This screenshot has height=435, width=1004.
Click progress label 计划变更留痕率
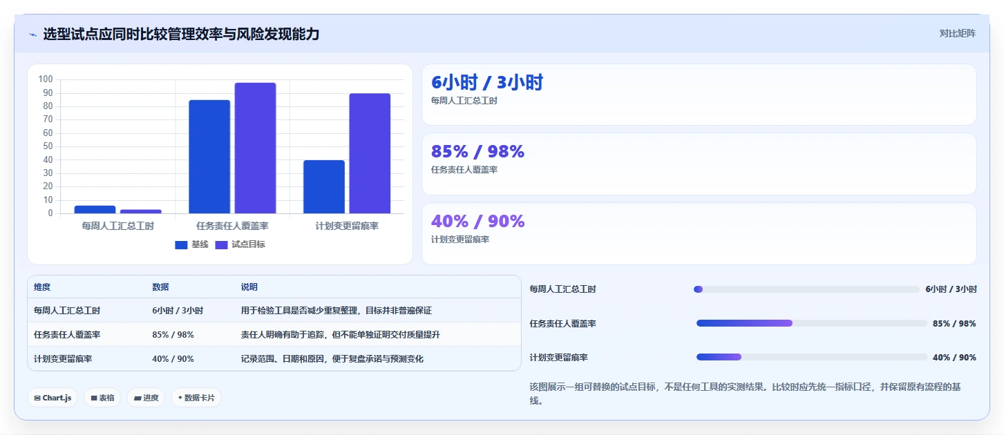[x=558, y=357]
